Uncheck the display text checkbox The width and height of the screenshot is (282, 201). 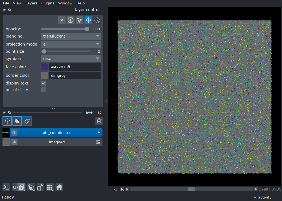[x=44, y=83]
